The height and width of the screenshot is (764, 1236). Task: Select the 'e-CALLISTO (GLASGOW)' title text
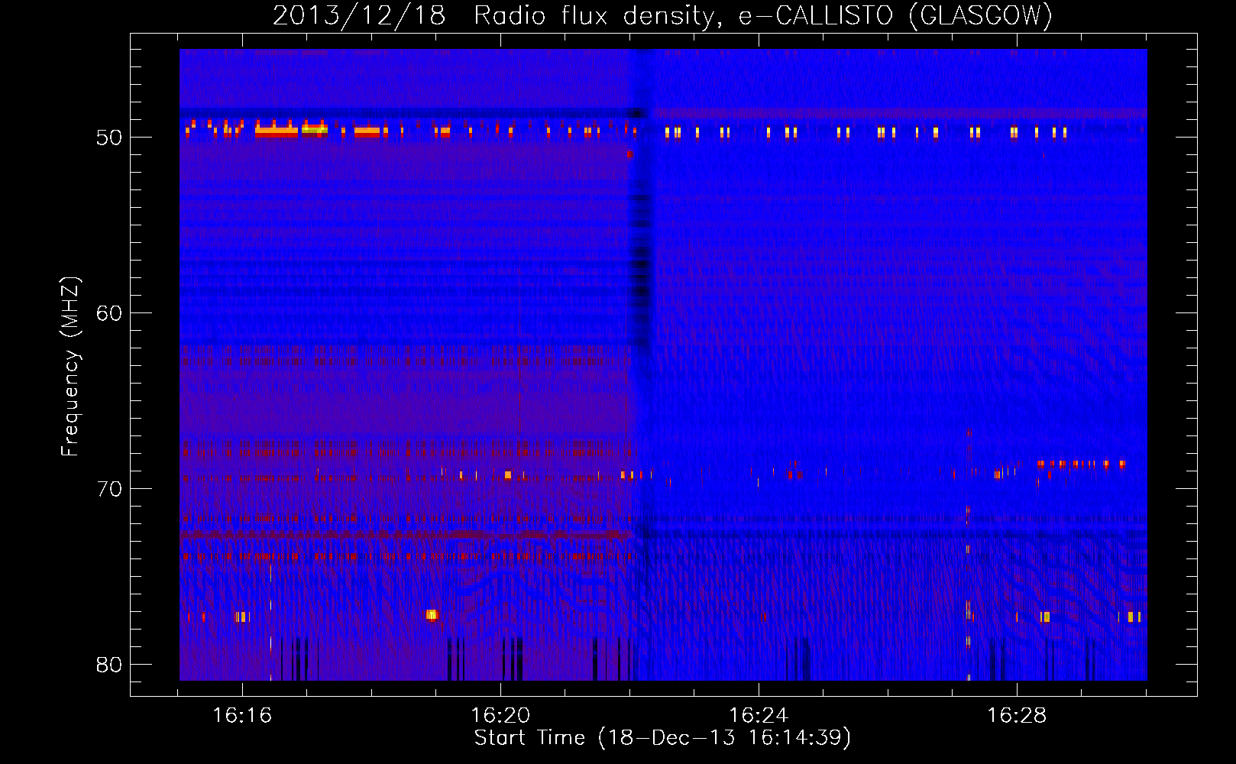click(895, 15)
